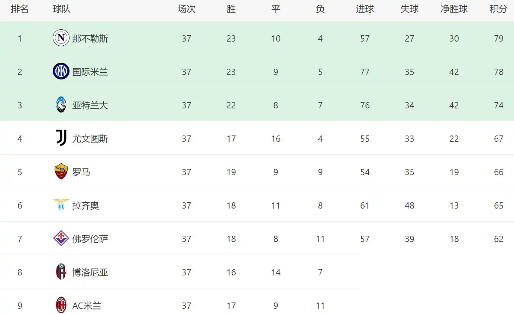Click the 净胜球 column header
The width and height of the screenshot is (514, 314).
(454, 9)
